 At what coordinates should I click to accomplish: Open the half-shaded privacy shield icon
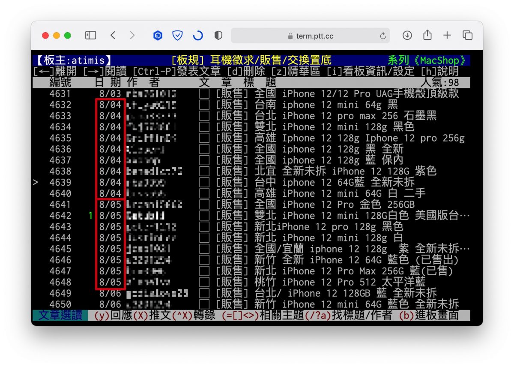218,36
